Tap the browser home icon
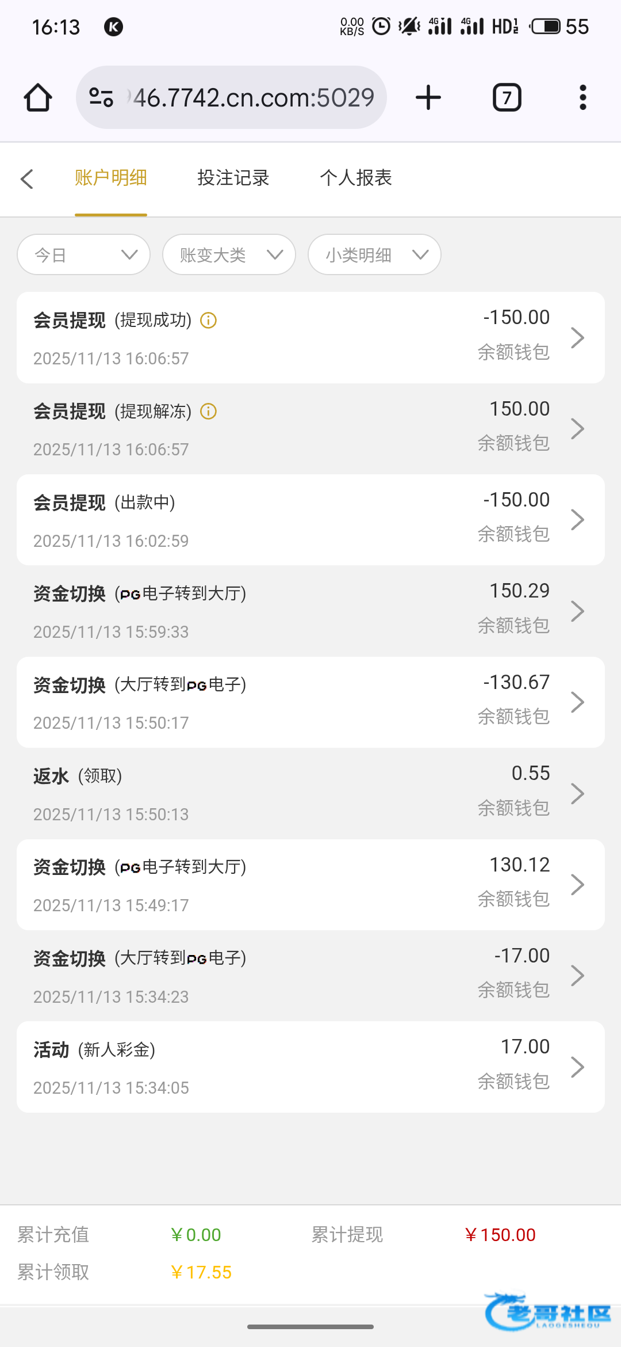The width and height of the screenshot is (621, 1347). (38, 97)
